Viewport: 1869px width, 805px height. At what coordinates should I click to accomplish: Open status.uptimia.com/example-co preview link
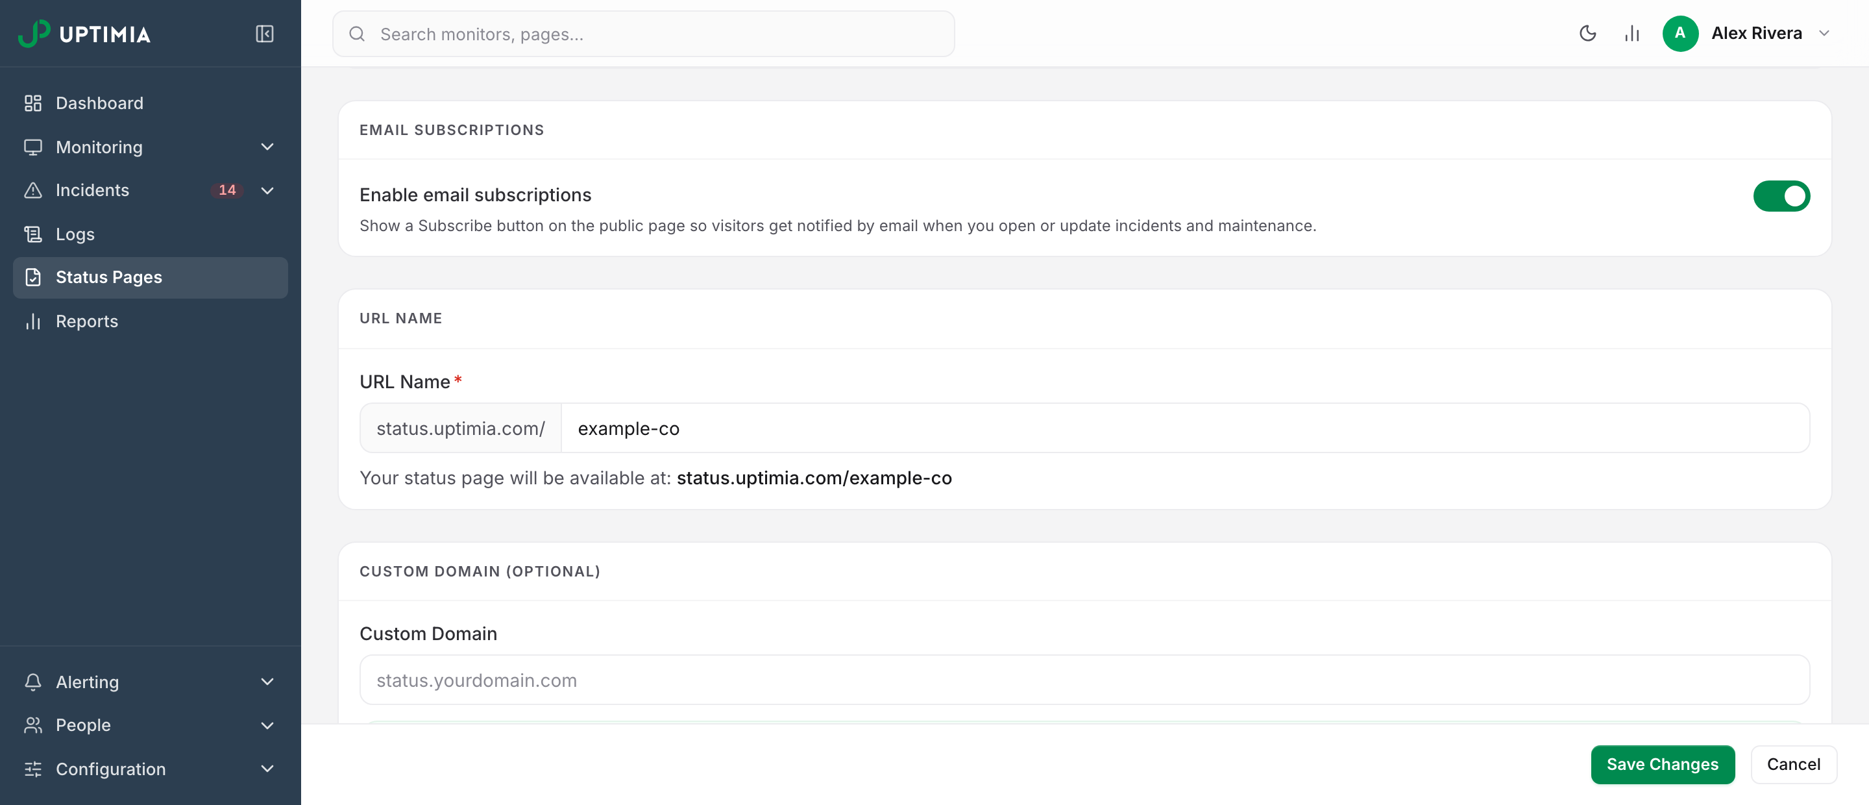(814, 478)
